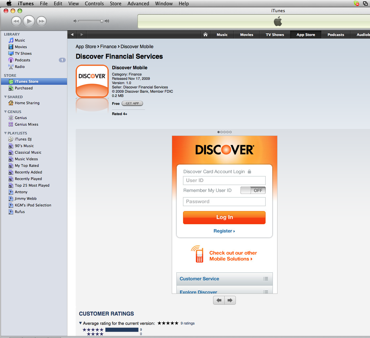
Task: Open the Controls menu
Action: pos(94,4)
